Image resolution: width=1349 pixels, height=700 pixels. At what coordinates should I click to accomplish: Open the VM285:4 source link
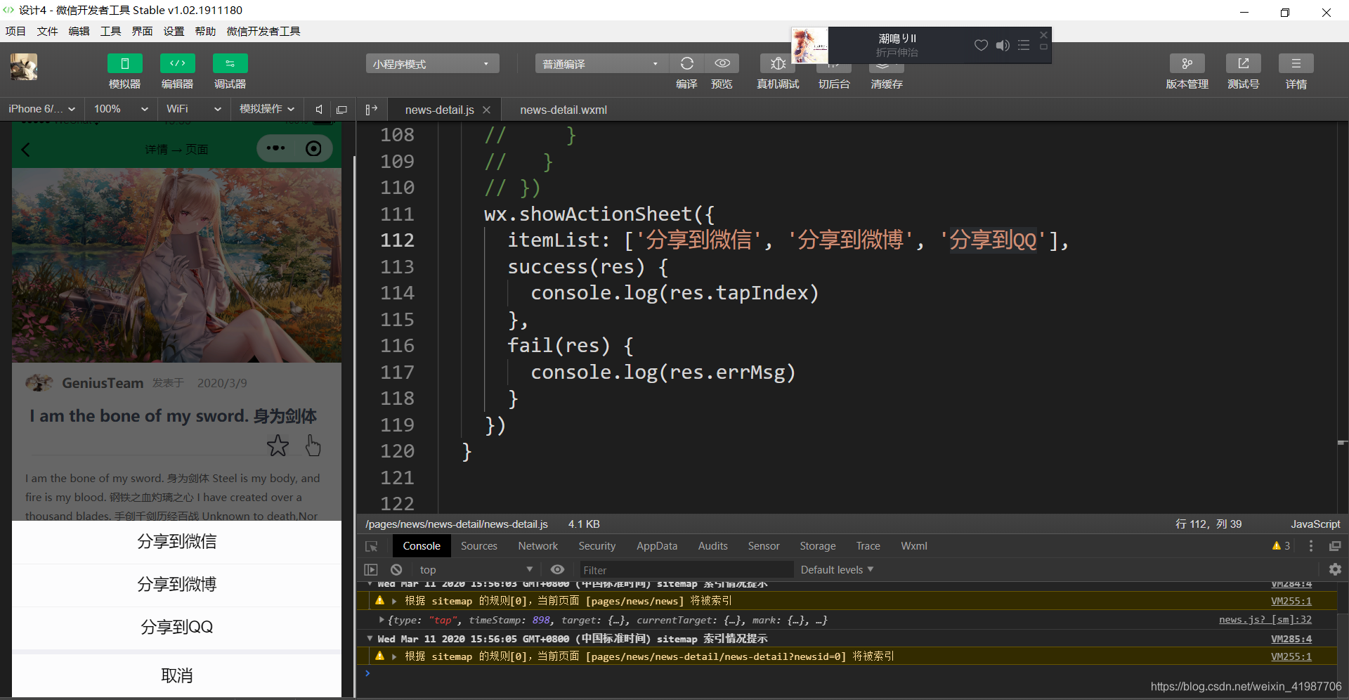(1291, 639)
